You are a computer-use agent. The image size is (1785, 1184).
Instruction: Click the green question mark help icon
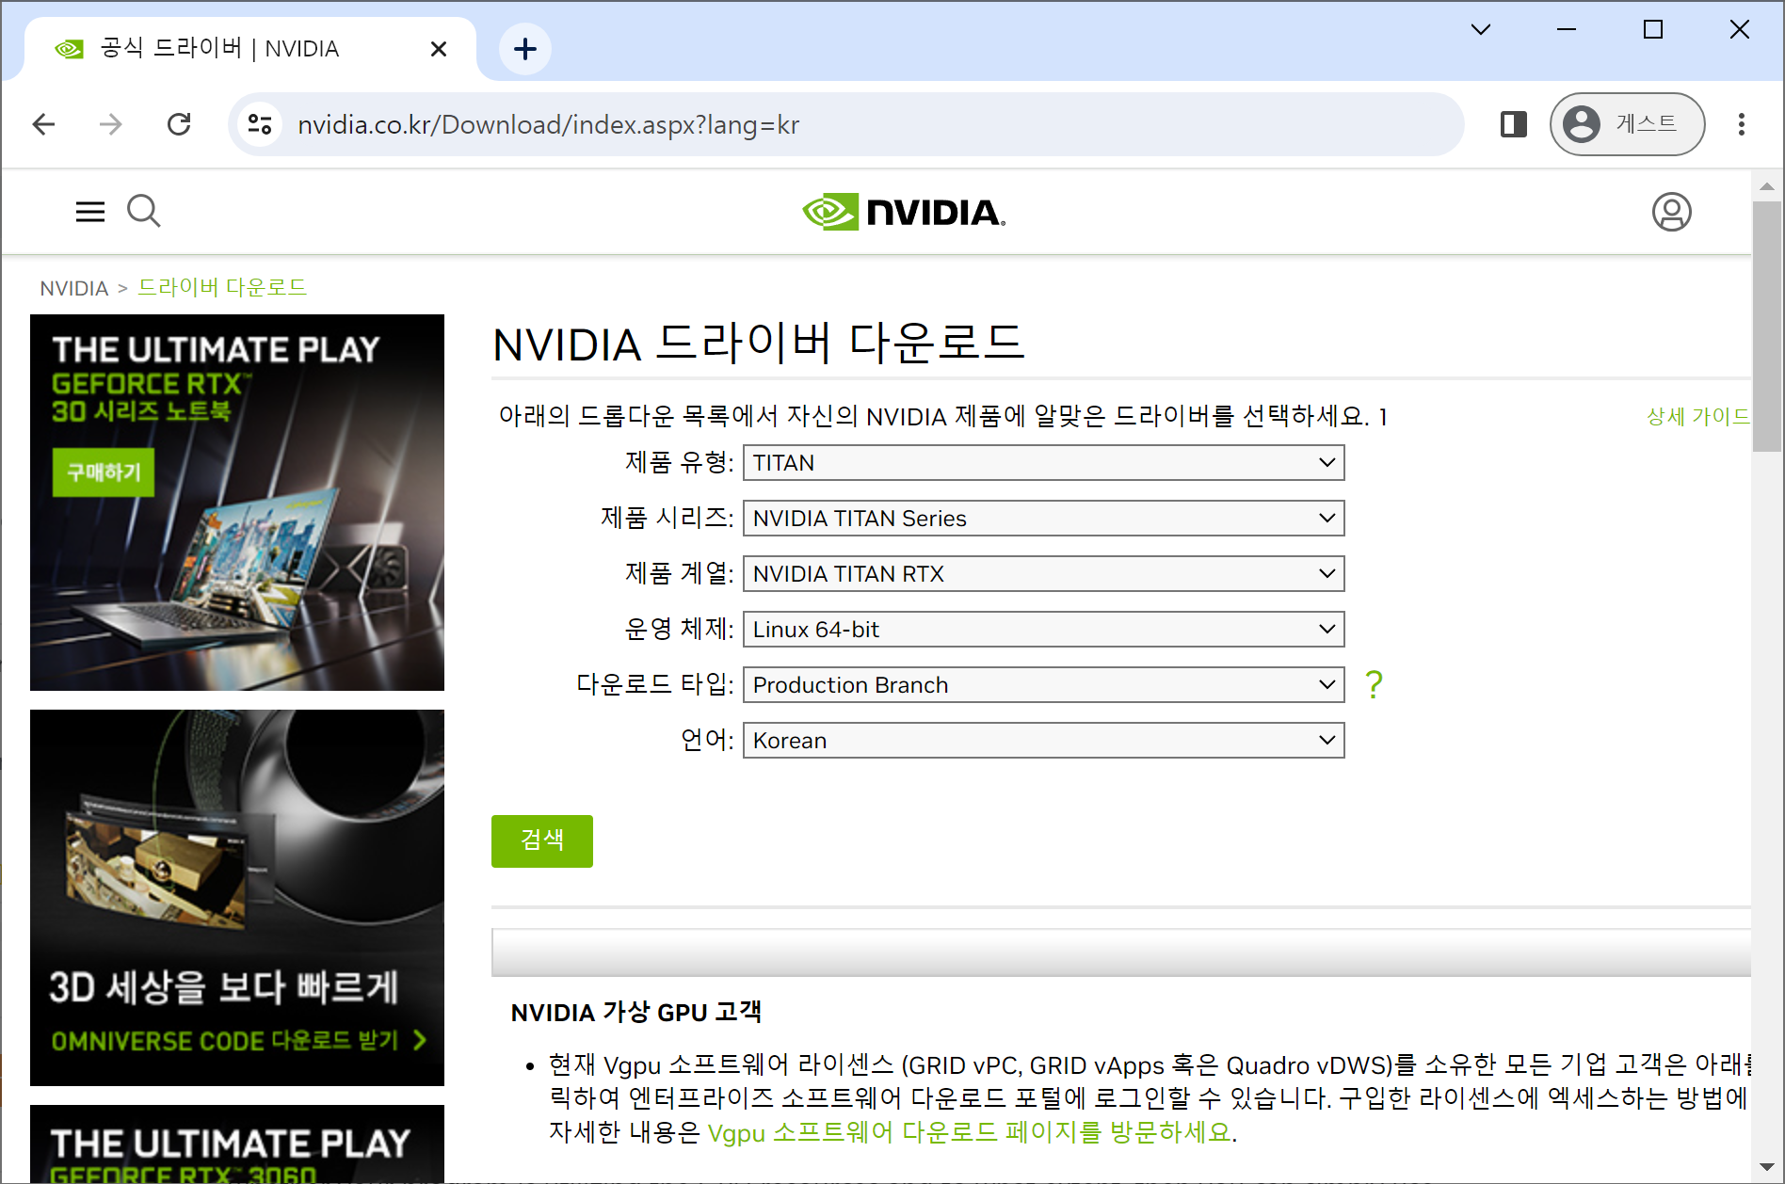(1375, 684)
